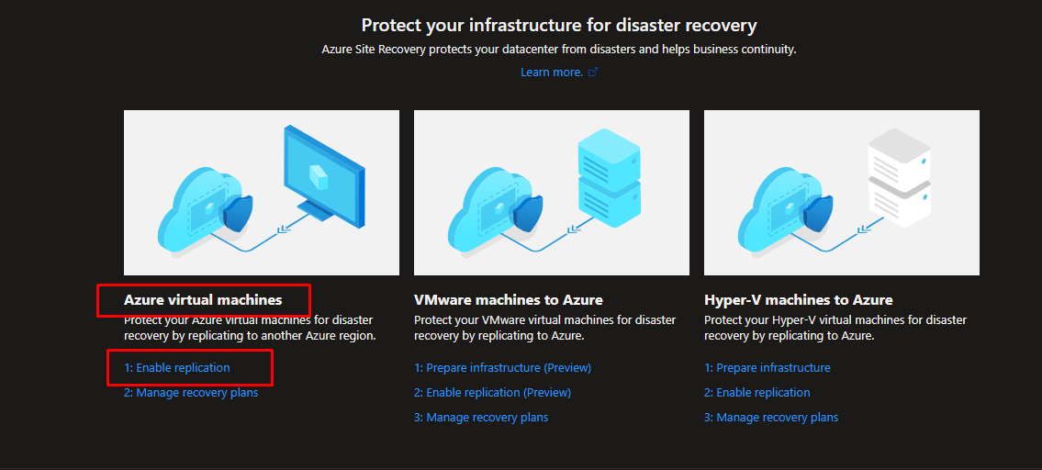
Task: Click the VMware machines to Azure heading
Action: click(509, 300)
